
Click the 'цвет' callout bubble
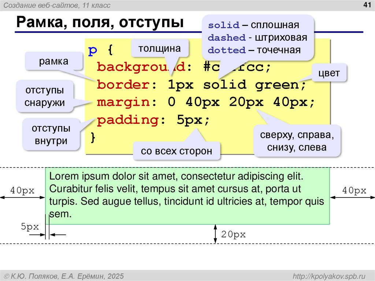(329, 73)
